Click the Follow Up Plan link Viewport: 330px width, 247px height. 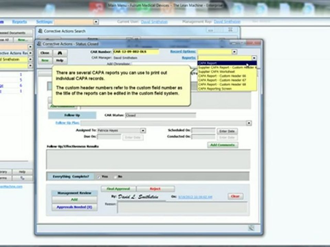click(x=67, y=123)
